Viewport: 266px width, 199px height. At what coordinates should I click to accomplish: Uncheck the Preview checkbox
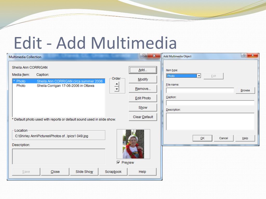tap(118, 162)
